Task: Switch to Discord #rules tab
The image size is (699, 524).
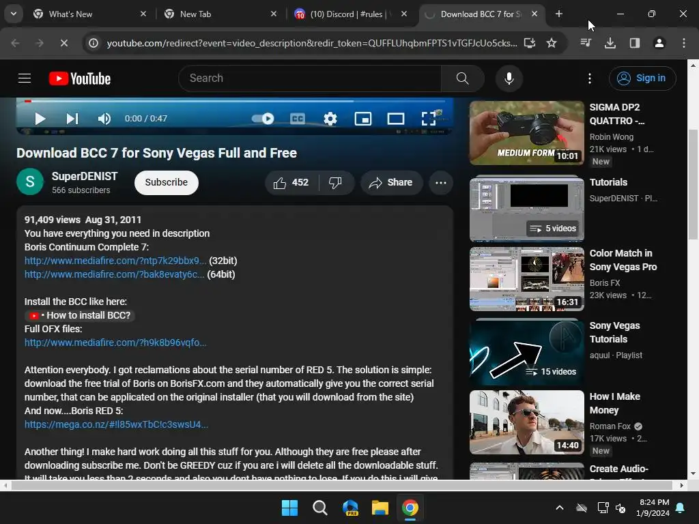Action: [x=346, y=14]
